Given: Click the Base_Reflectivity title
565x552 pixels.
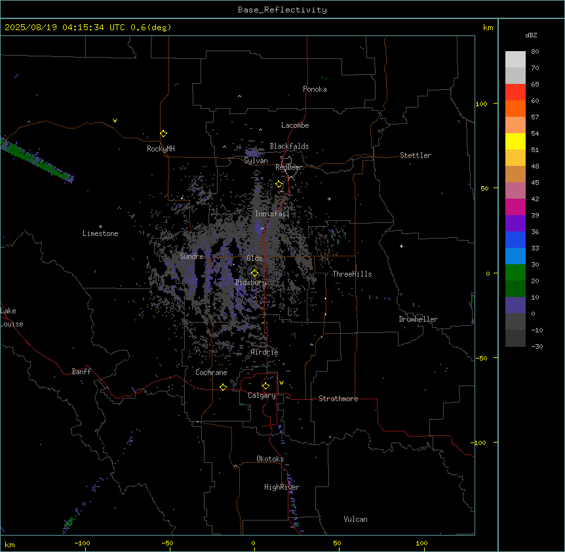Looking at the screenshot, I should click(282, 10).
